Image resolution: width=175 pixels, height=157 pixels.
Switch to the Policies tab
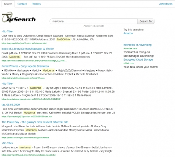click(x=36, y=4)
